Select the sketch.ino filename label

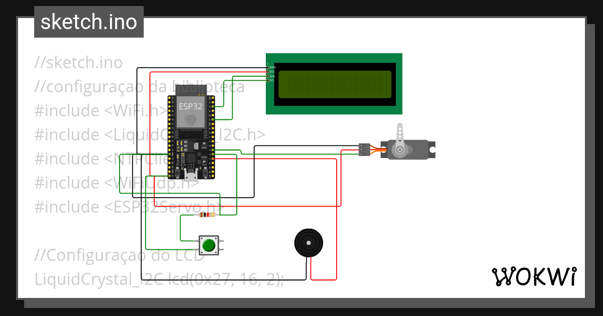tap(88, 22)
